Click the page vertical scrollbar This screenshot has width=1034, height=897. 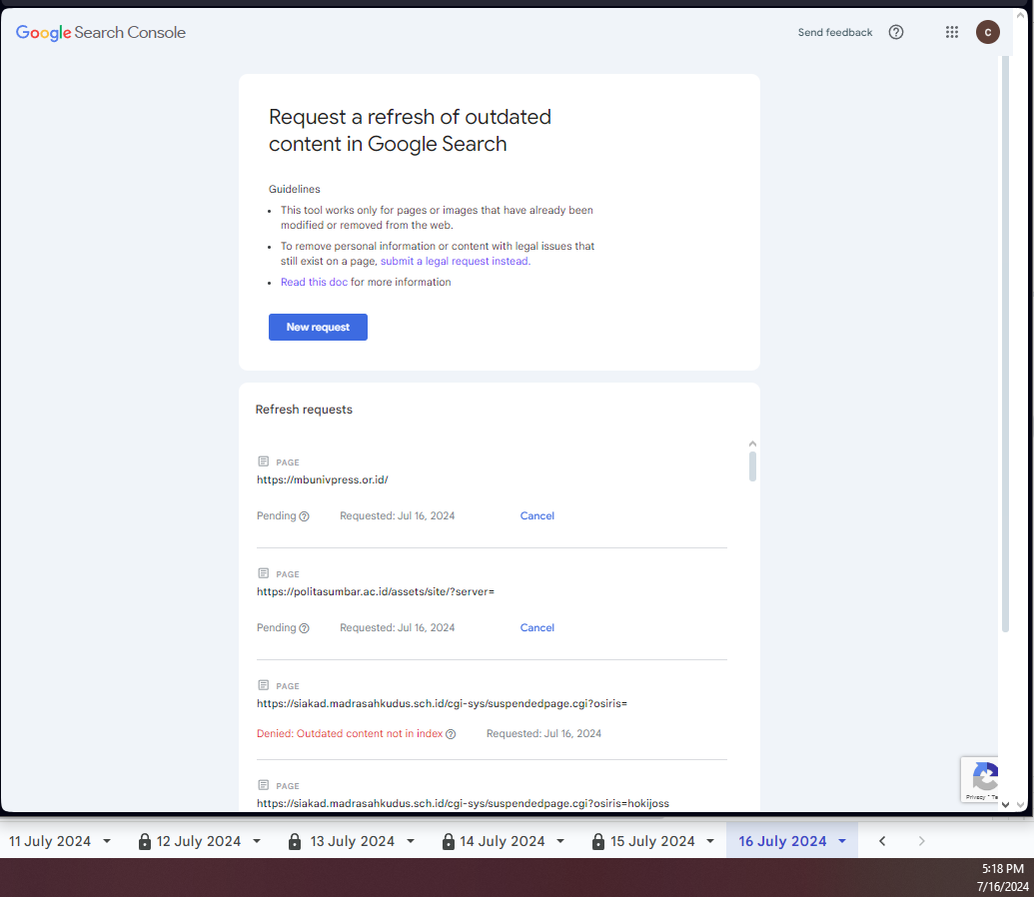click(1005, 343)
